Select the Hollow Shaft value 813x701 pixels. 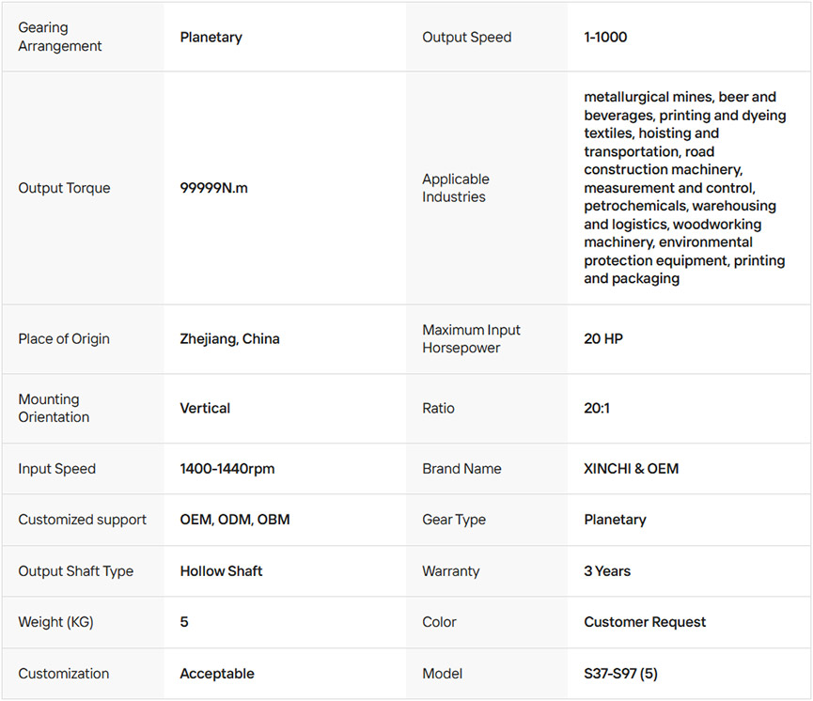point(222,571)
